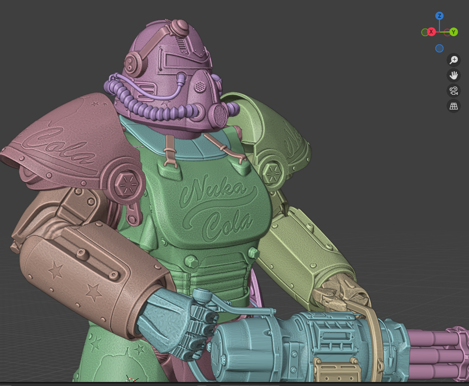The width and height of the screenshot is (469, 386).
Task: Click the hollow green negative Y gizmo circle
Action: 425,32
